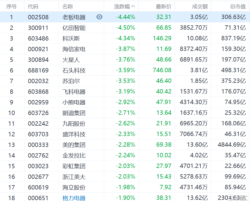Viewport: 250px width, 203px height.
Task: Select the latest price 746.08
Action: tap(162, 70)
